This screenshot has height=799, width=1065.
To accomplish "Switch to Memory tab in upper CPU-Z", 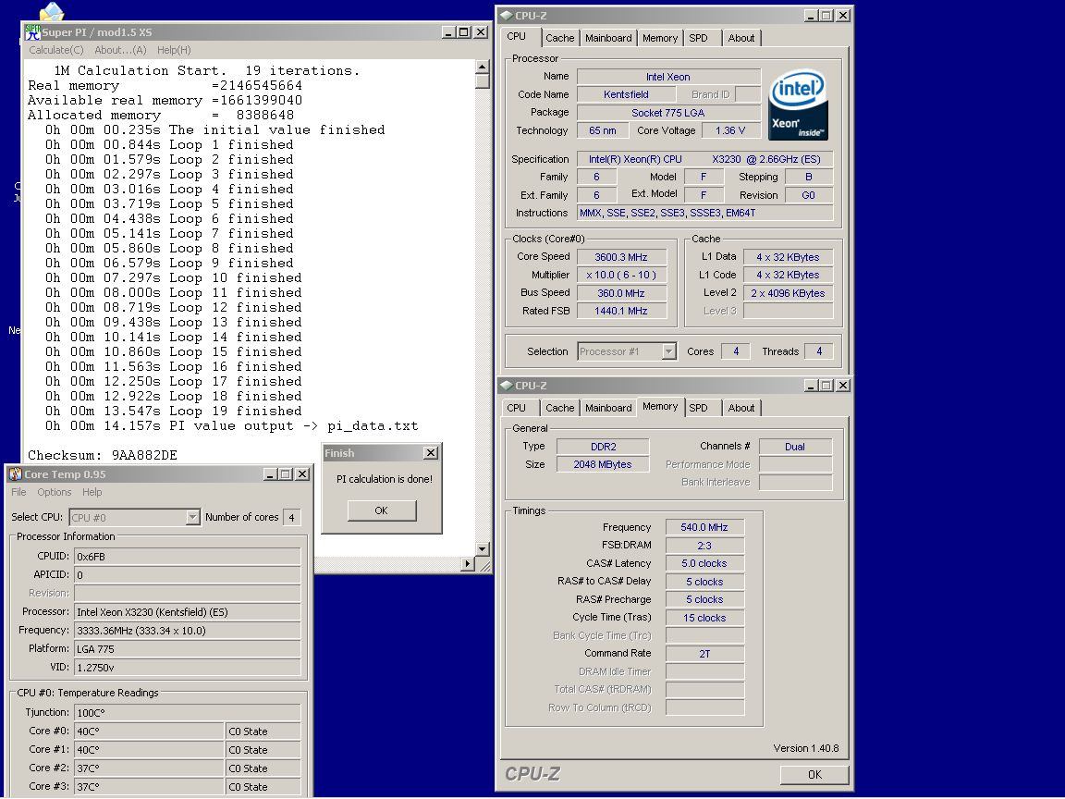I will coord(660,38).
